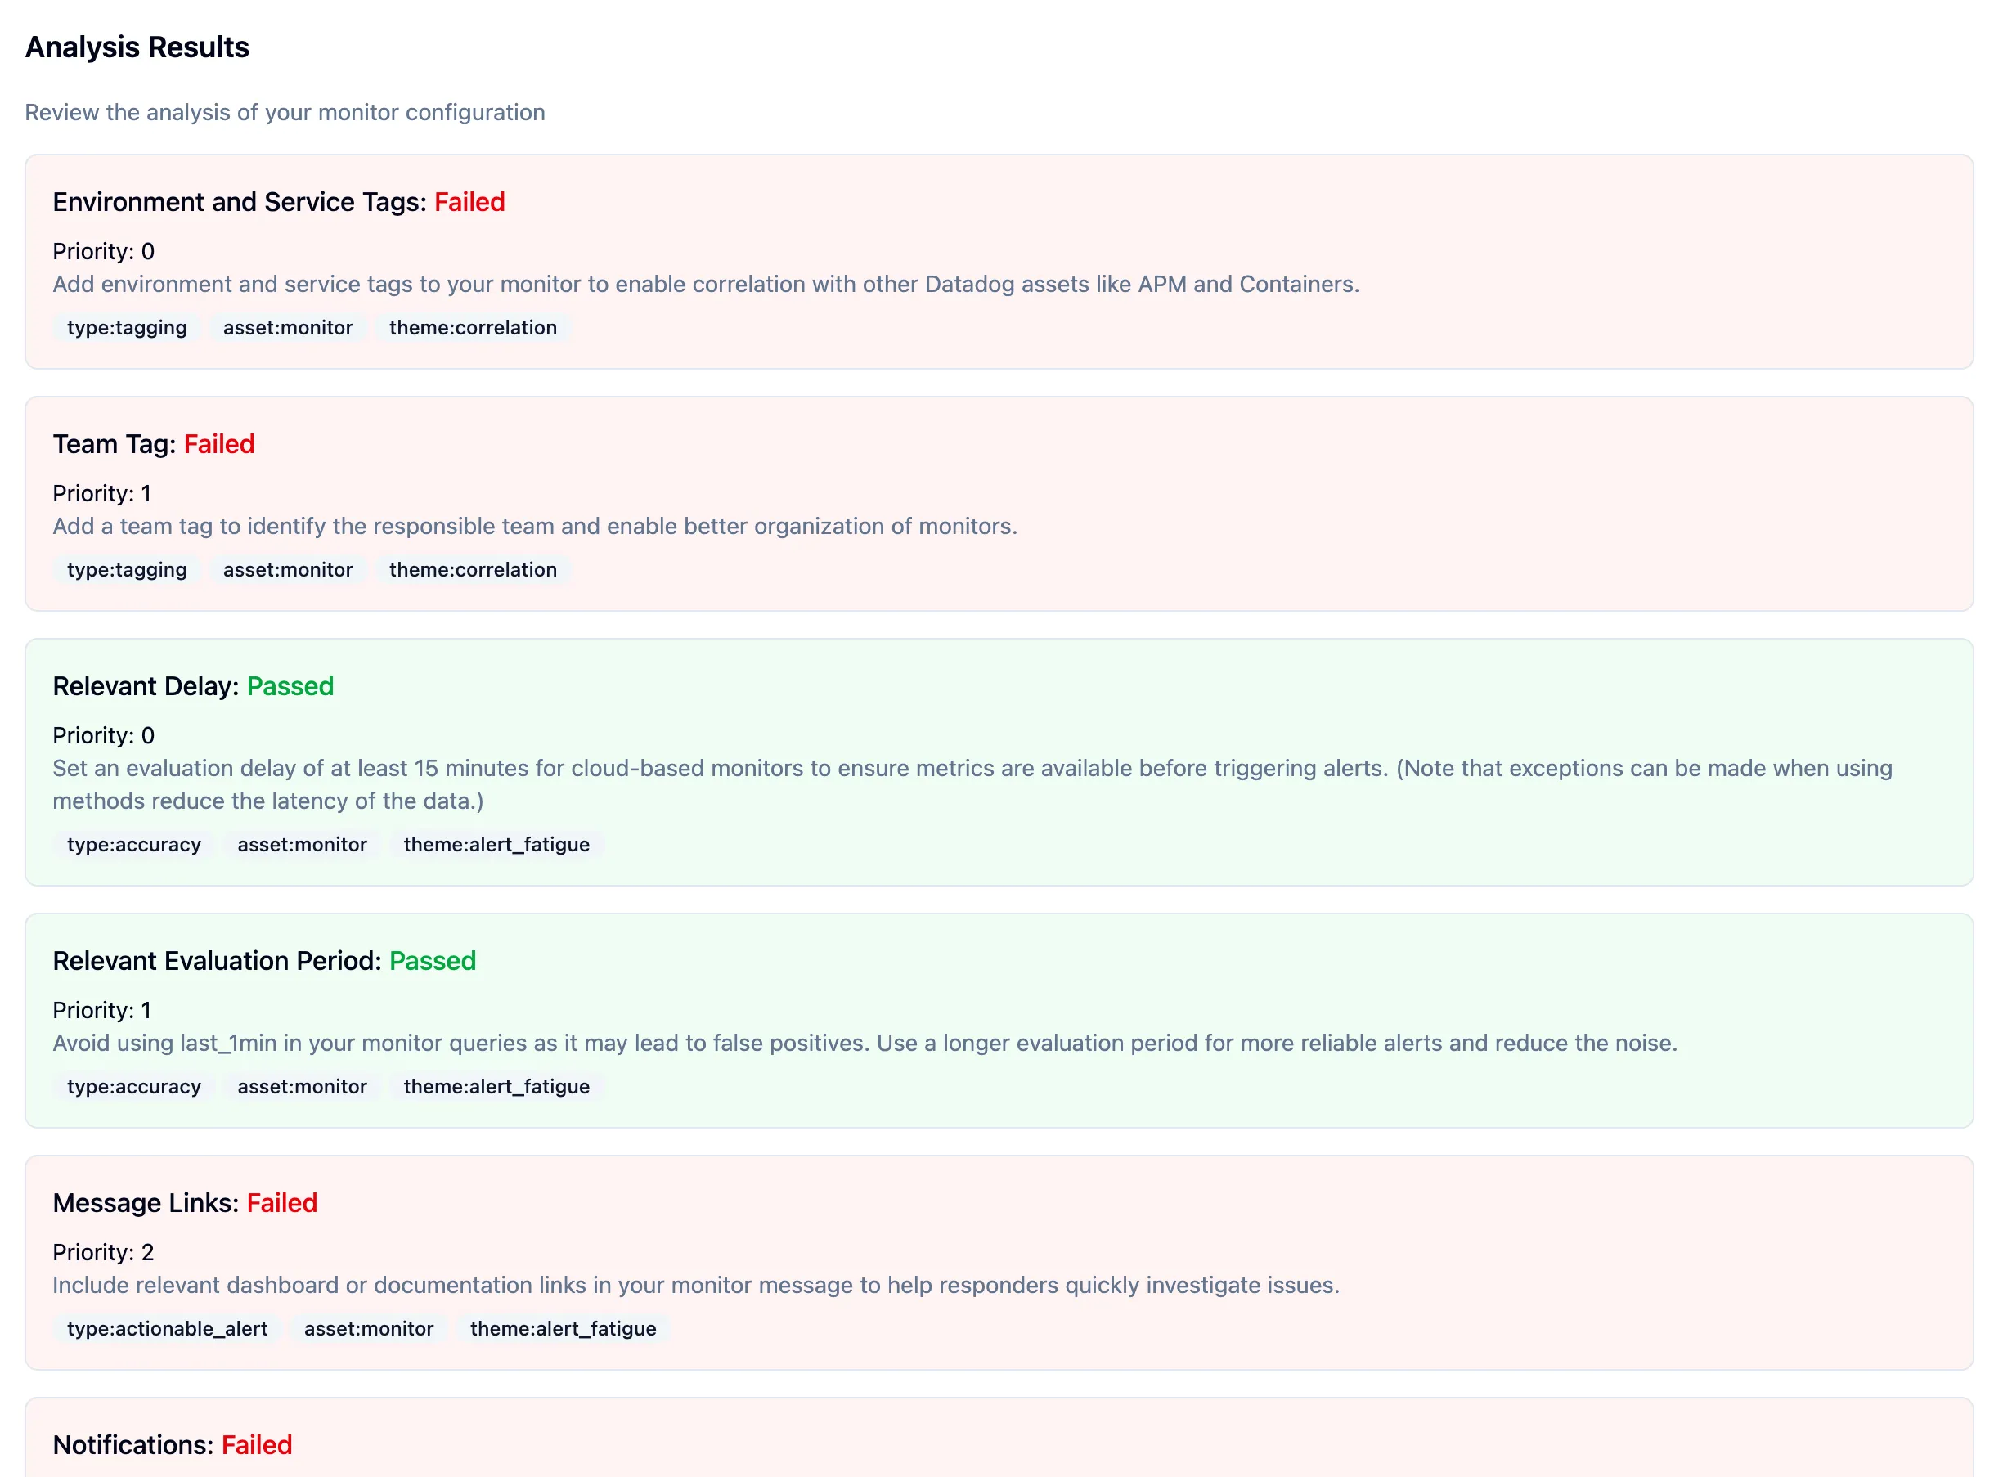Viewport: 1994px width, 1477px height.
Task: Click asset:monitor tag in Relevant Delay card
Action: point(303,844)
